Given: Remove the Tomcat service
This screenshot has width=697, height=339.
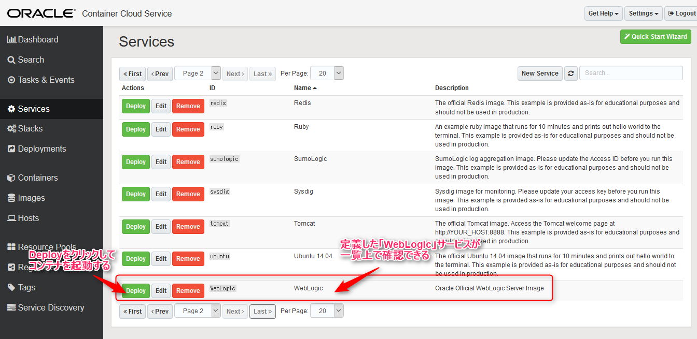Looking at the screenshot, I should coord(188,227).
